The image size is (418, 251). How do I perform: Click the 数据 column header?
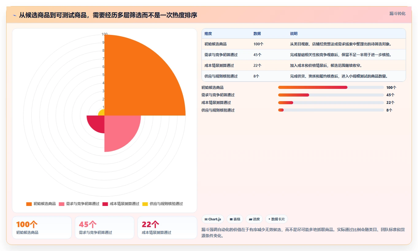pos(257,34)
